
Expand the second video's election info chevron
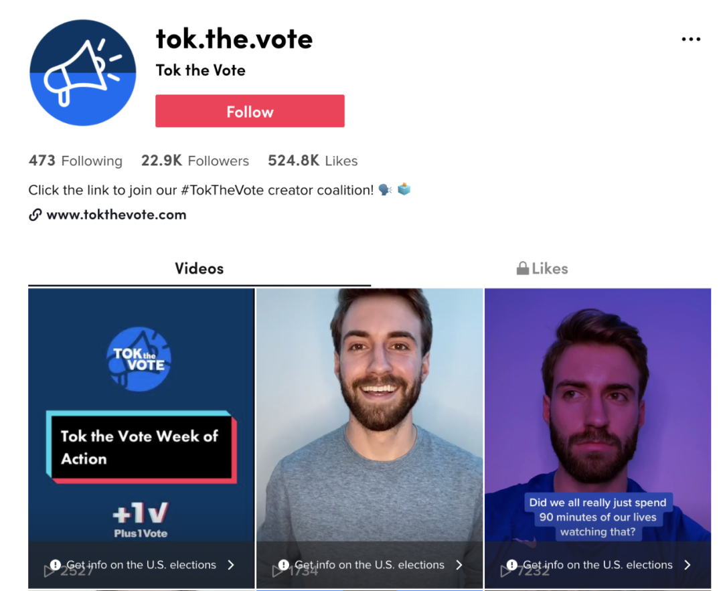pos(459,565)
